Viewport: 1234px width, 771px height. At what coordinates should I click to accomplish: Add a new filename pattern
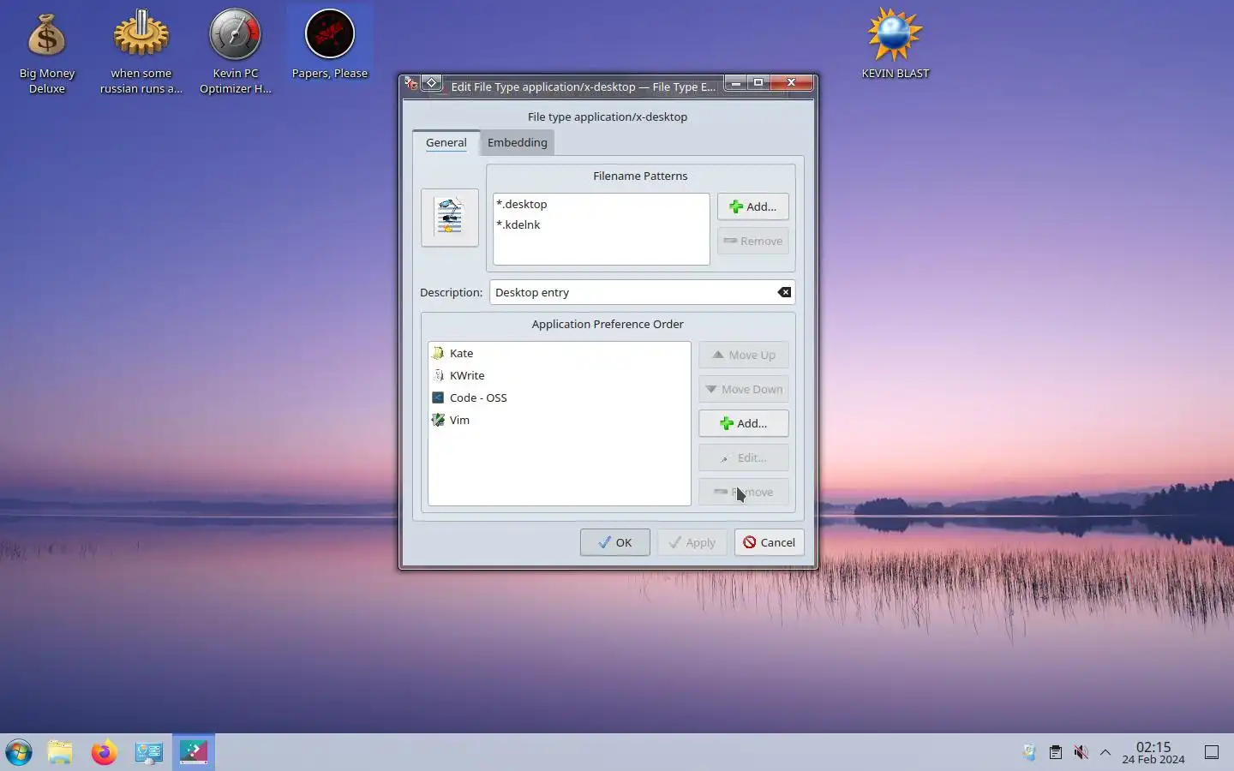753,206
